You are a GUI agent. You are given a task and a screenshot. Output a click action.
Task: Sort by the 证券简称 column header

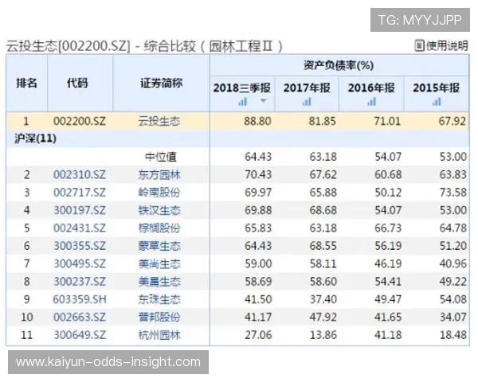coord(161,83)
